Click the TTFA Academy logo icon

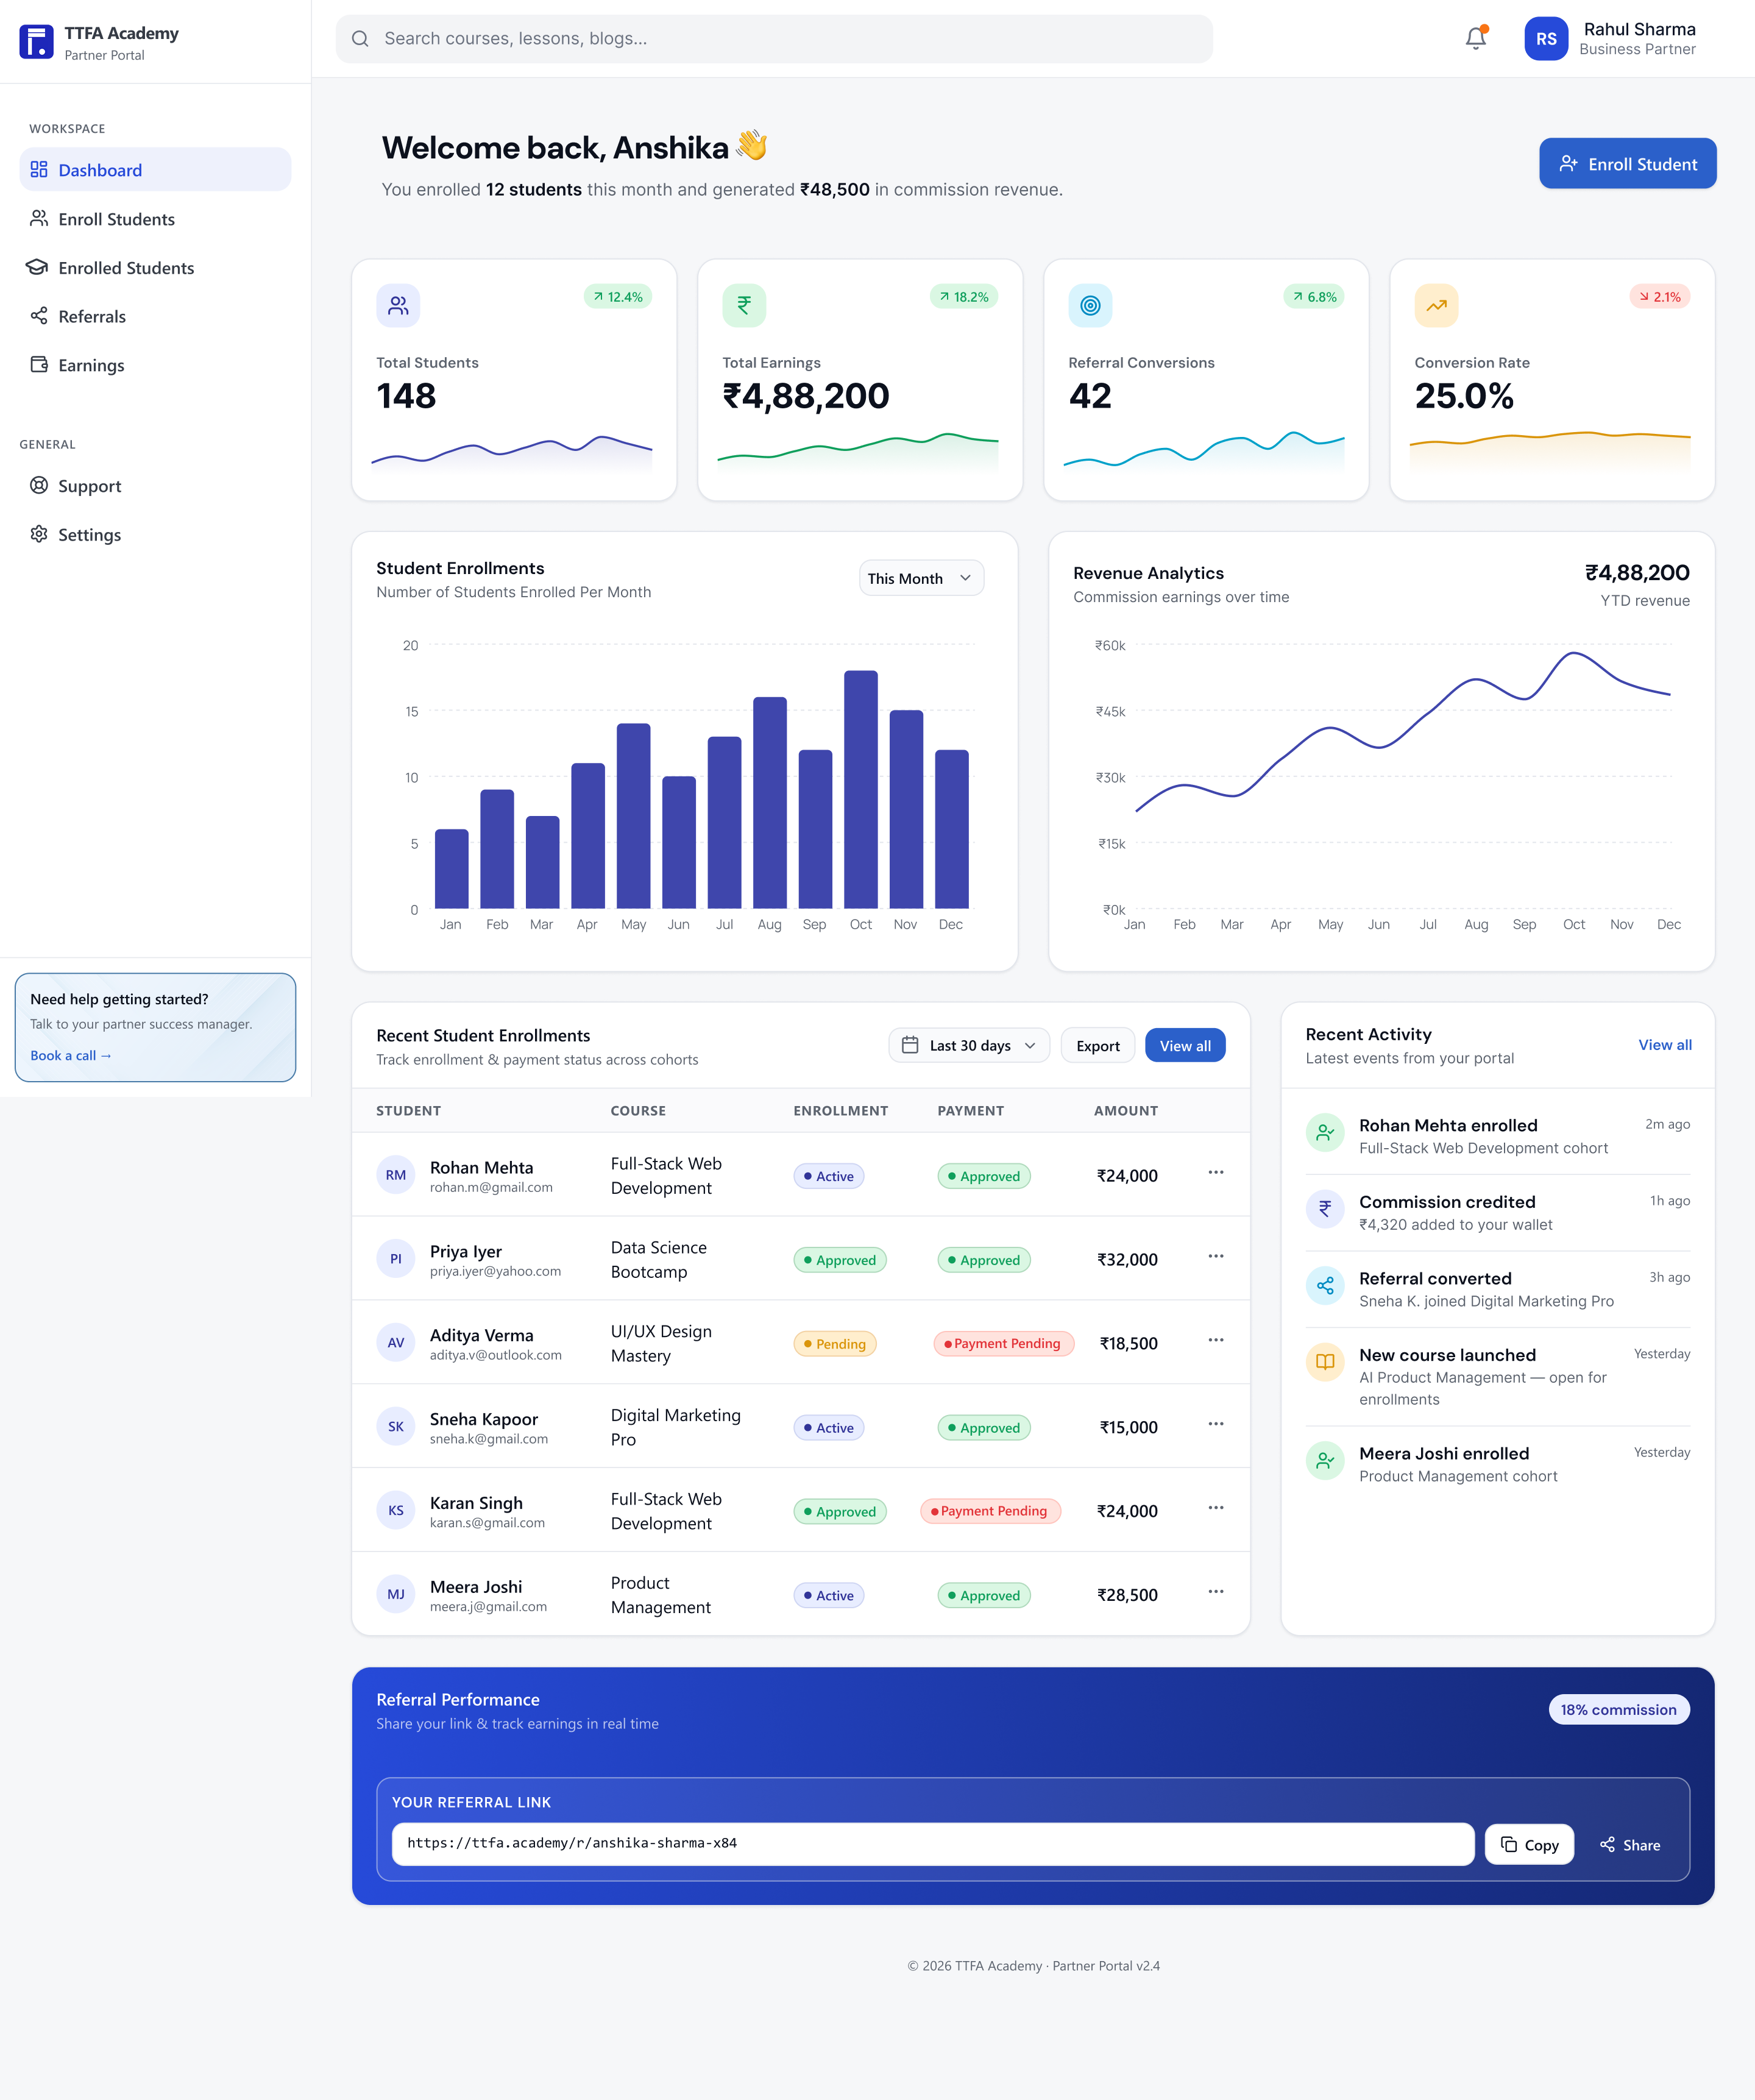point(36,41)
